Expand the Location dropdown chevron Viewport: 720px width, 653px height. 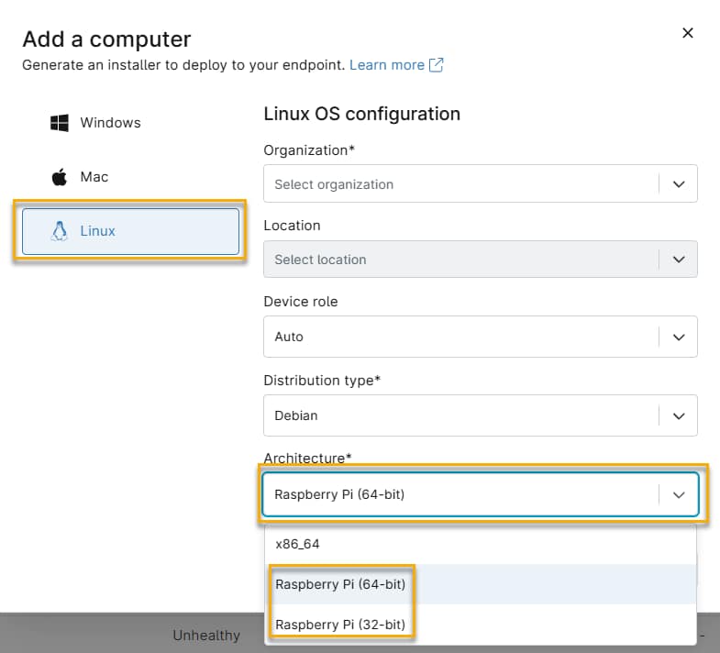coord(679,260)
